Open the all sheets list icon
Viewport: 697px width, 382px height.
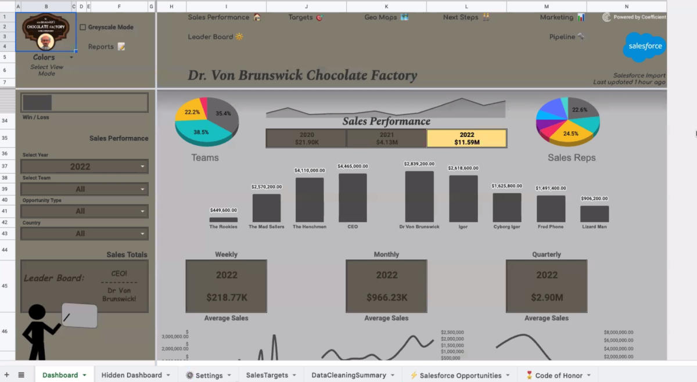21,375
